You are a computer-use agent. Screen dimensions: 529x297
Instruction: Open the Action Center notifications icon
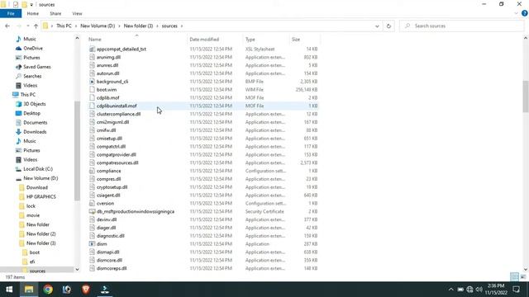[516, 290]
